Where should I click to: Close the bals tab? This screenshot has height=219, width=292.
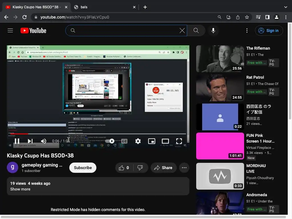tap(134, 7)
